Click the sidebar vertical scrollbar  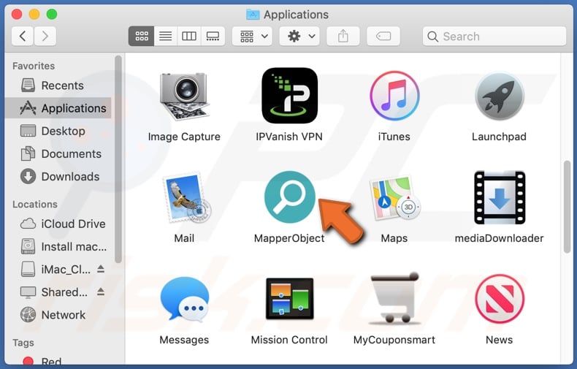click(118, 159)
